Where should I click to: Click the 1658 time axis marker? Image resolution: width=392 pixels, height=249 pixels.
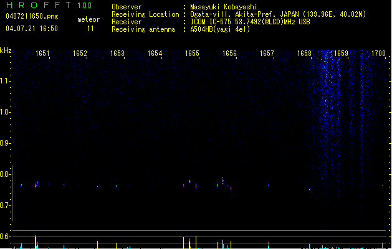tap(304, 54)
